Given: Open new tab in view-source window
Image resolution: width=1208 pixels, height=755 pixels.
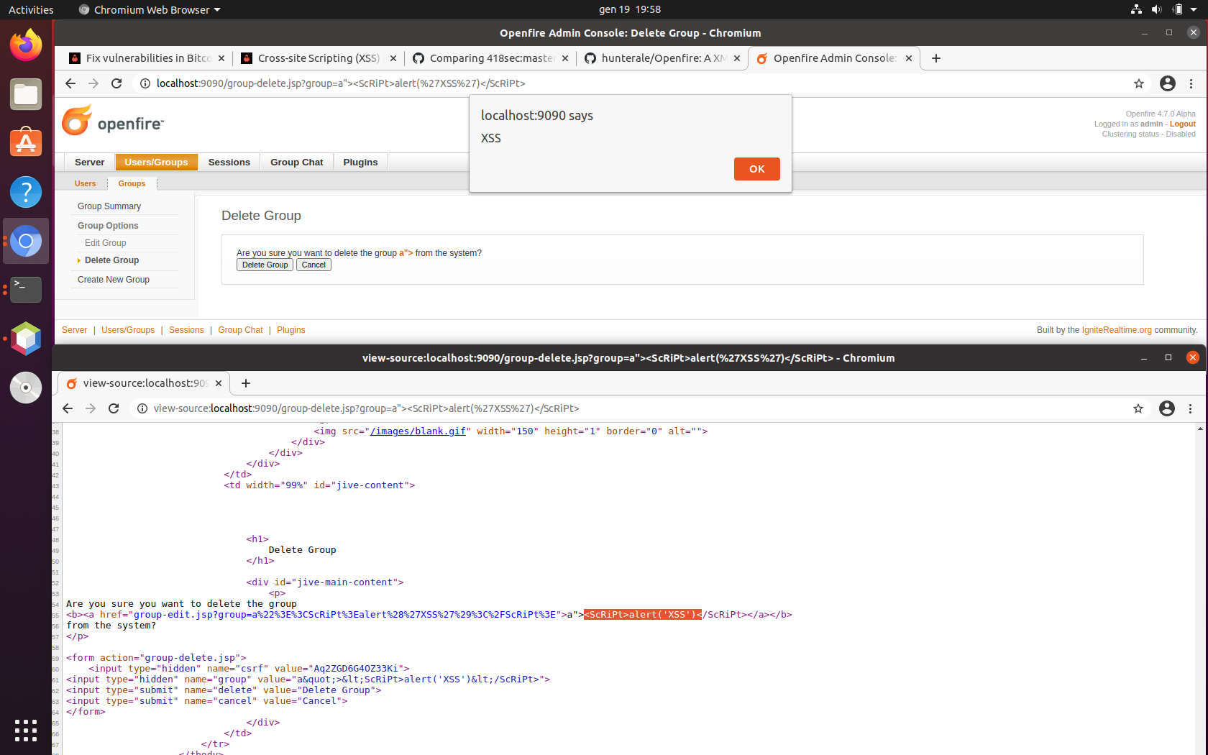Looking at the screenshot, I should click(246, 383).
